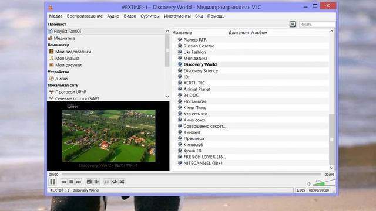
Task: Open the Видео menu
Action: click(x=130, y=16)
